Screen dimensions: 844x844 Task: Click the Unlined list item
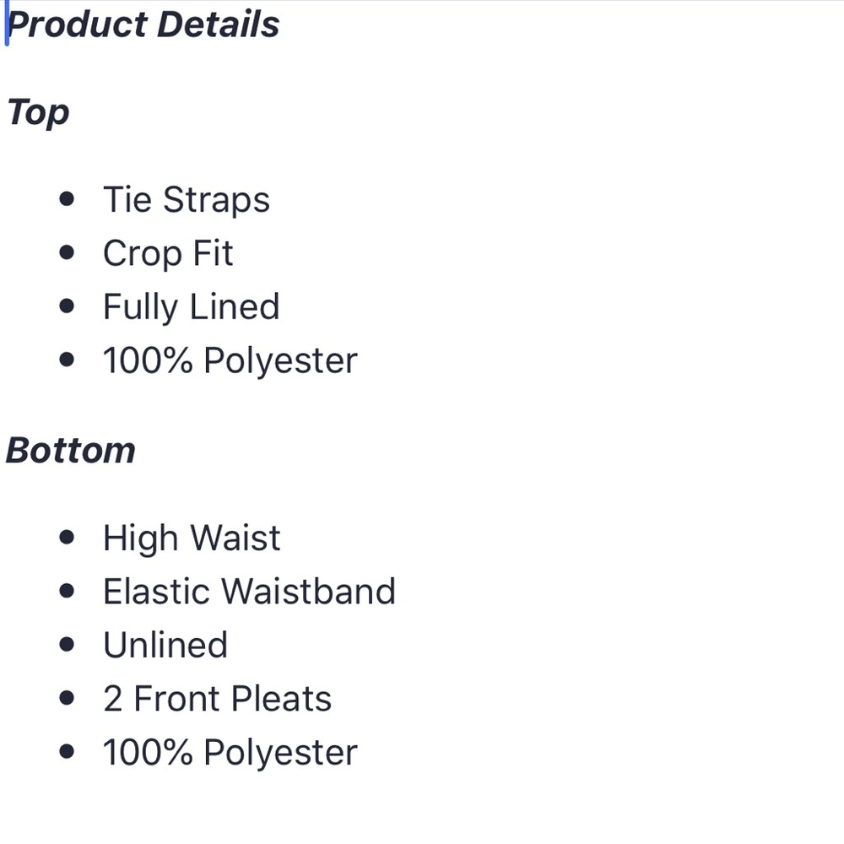click(165, 646)
